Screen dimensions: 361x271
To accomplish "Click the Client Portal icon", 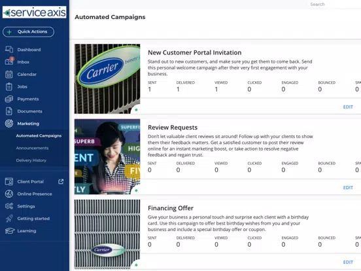I will point(9,181).
